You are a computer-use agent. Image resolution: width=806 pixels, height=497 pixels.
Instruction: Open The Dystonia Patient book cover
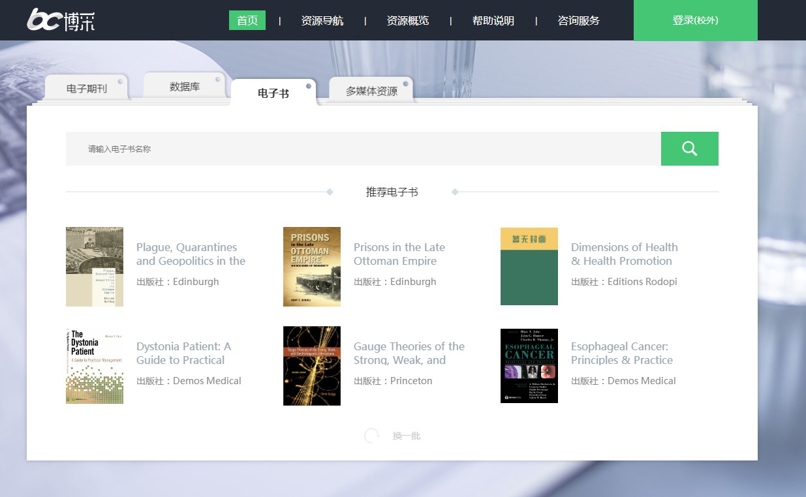point(95,366)
